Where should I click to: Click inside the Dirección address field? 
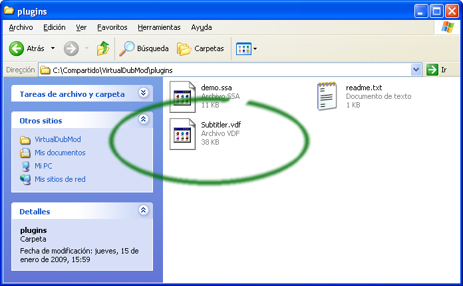click(x=226, y=70)
